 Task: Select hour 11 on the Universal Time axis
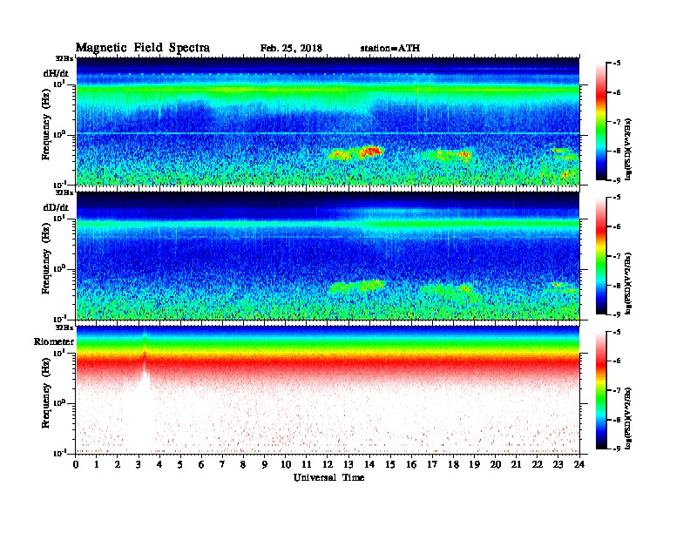[307, 465]
